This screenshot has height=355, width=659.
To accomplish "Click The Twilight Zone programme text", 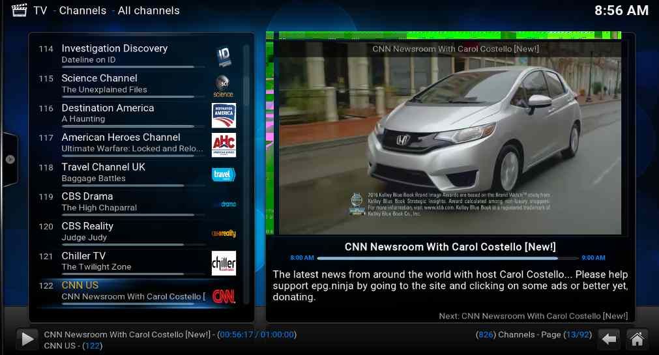I will click(96, 267).
